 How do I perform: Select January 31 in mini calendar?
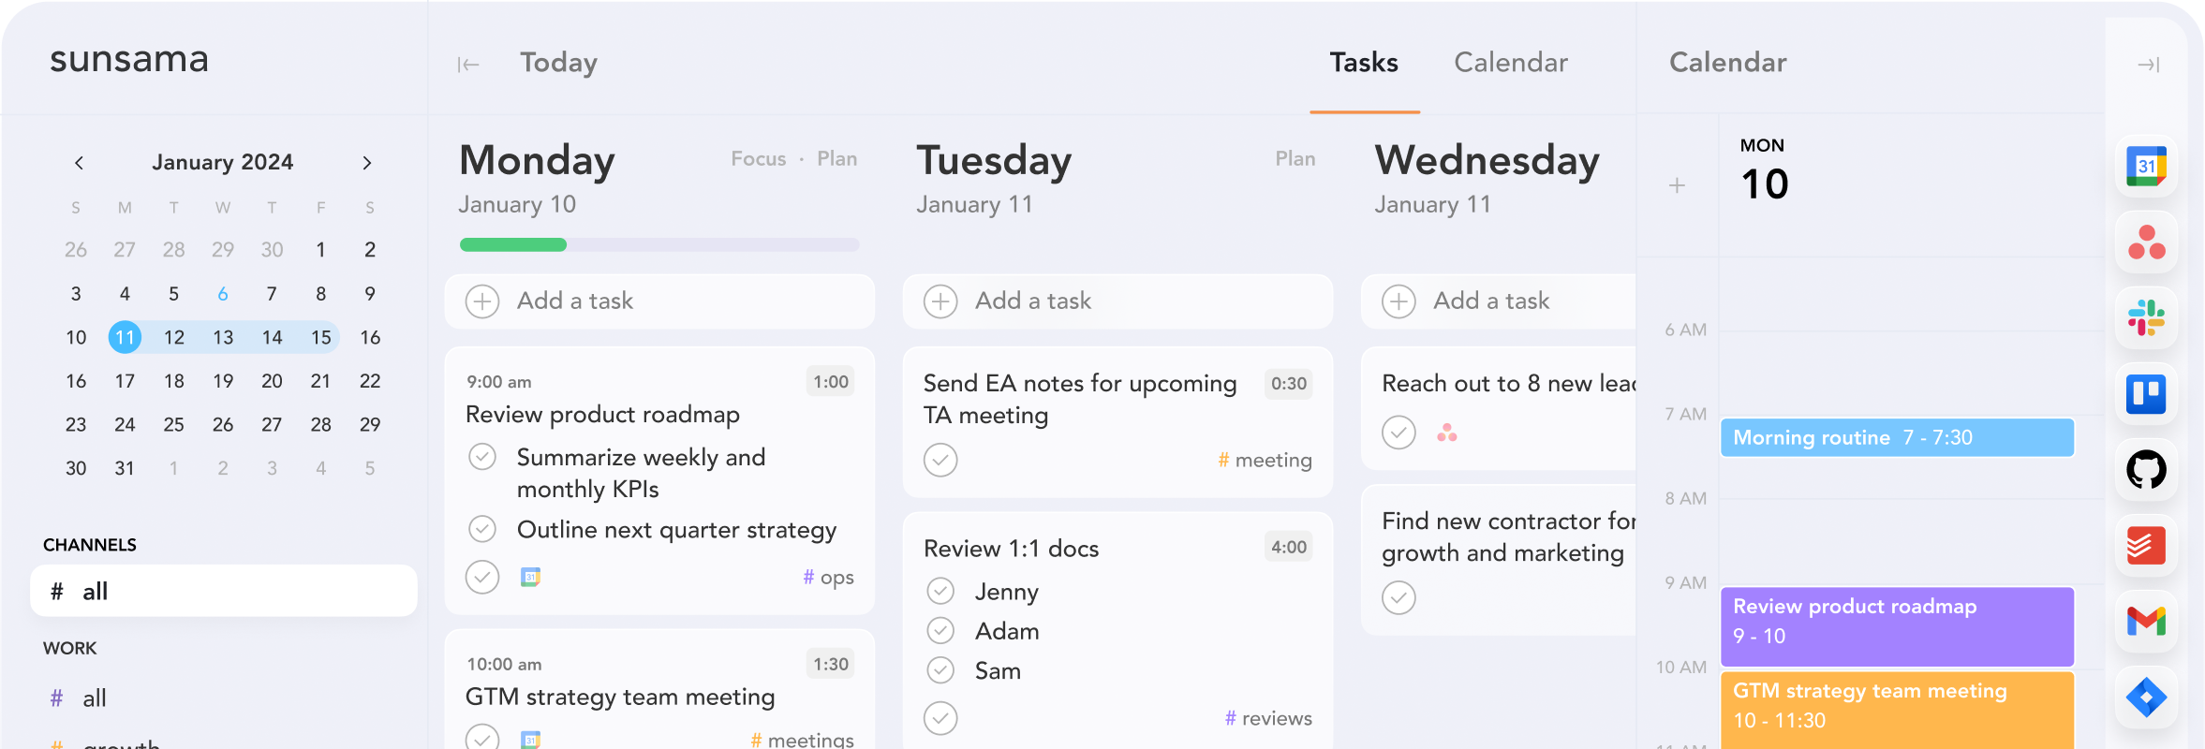coord(125,468)
